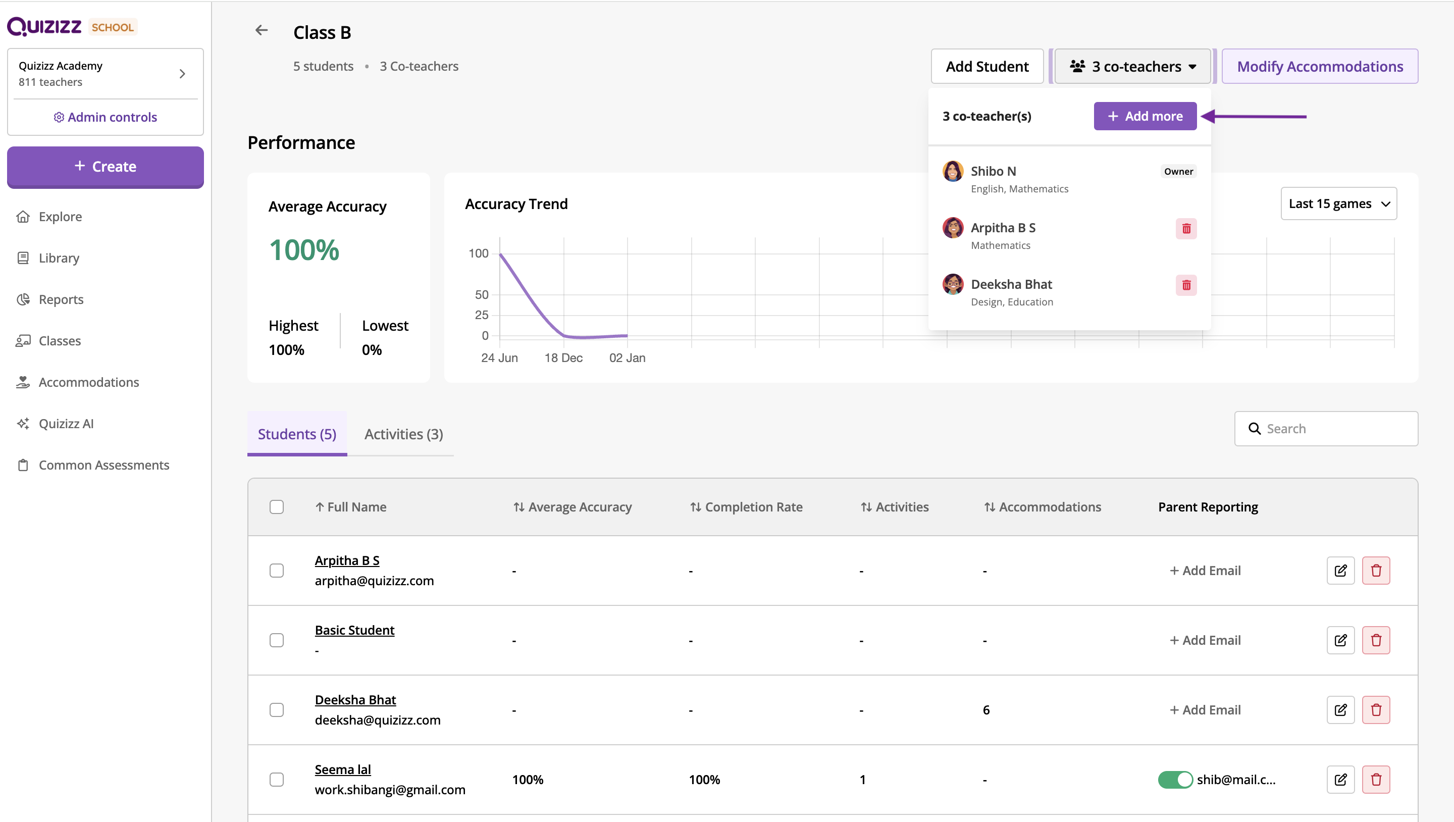Toggle parent reporting for Seema lal

point(1175,779)
